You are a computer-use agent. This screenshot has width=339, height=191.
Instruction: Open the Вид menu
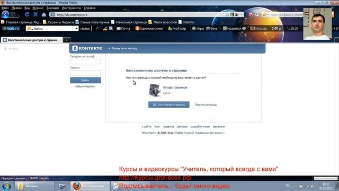[x=27, y=8]
